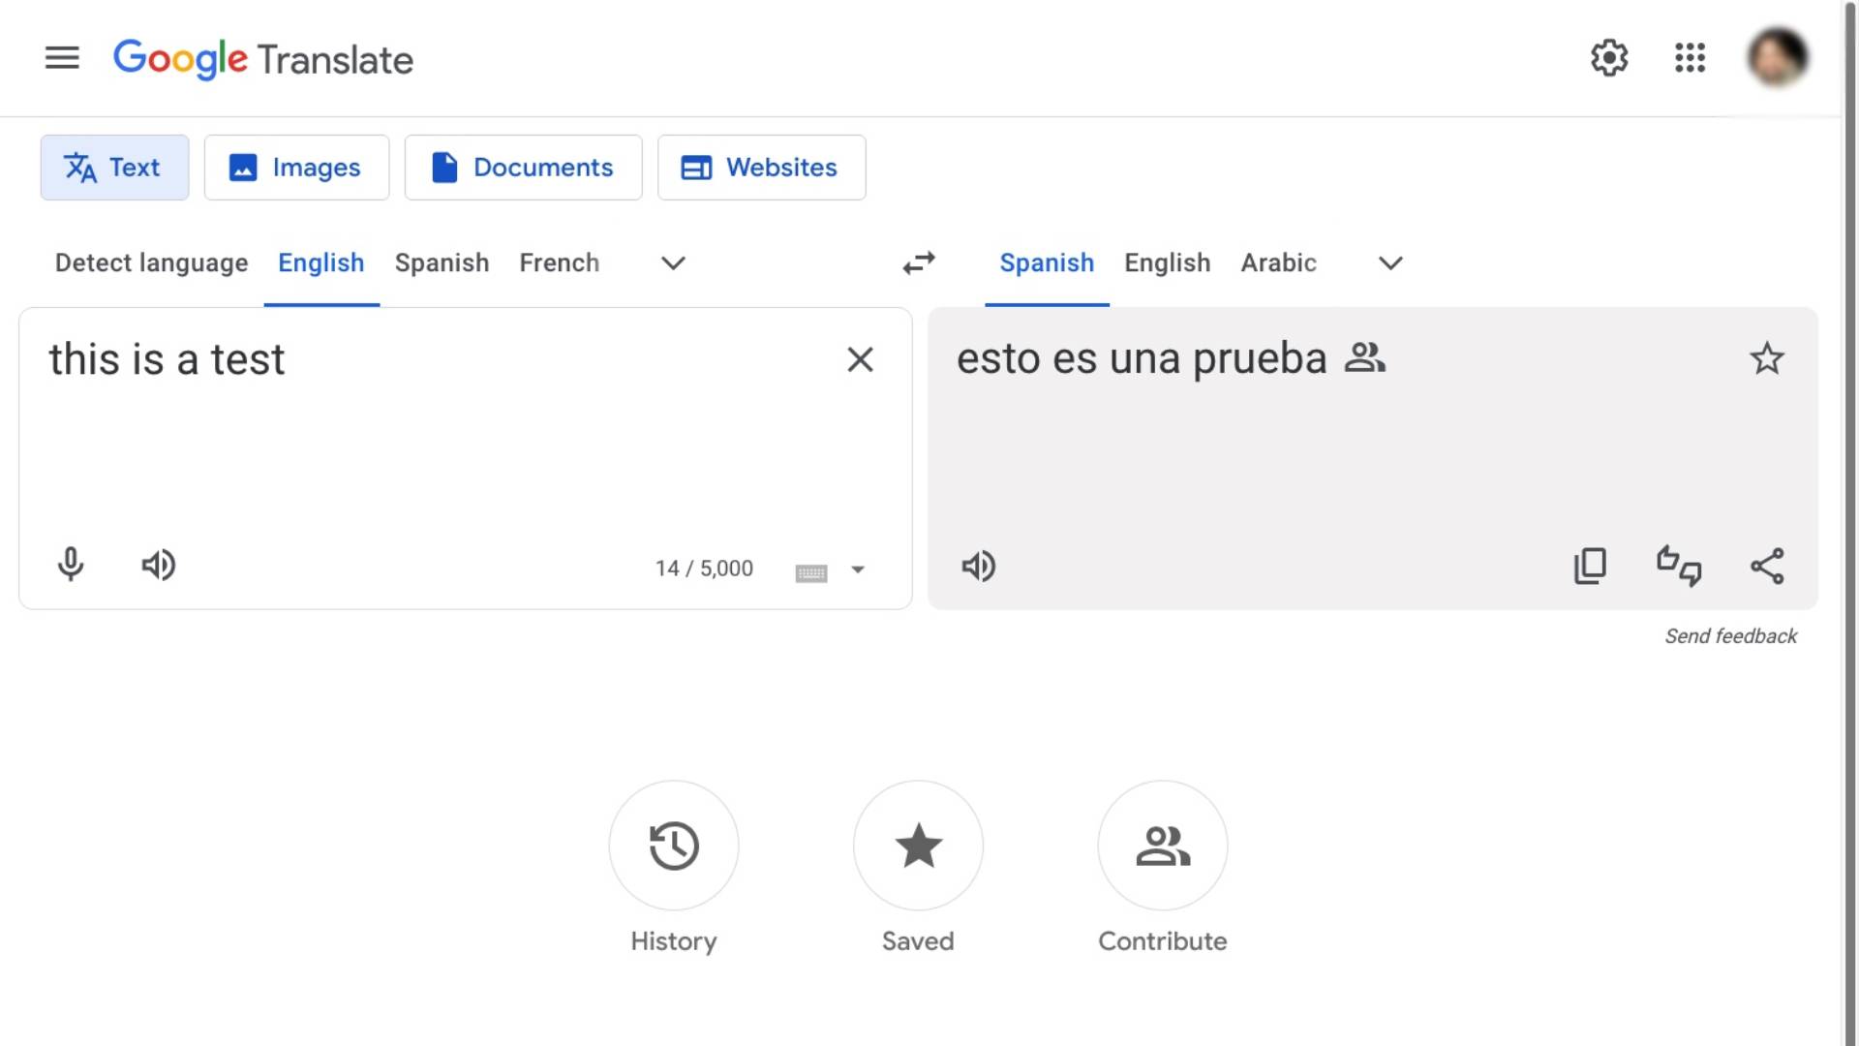
Task: Rate this translation with thumbs icon
Action: (x=1678, y=567)
